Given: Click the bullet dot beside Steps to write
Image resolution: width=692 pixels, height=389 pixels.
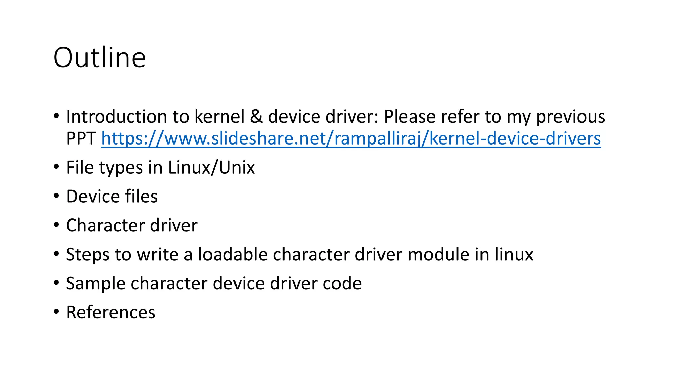Looking at the screenshot, I should [x=56, y=253].
